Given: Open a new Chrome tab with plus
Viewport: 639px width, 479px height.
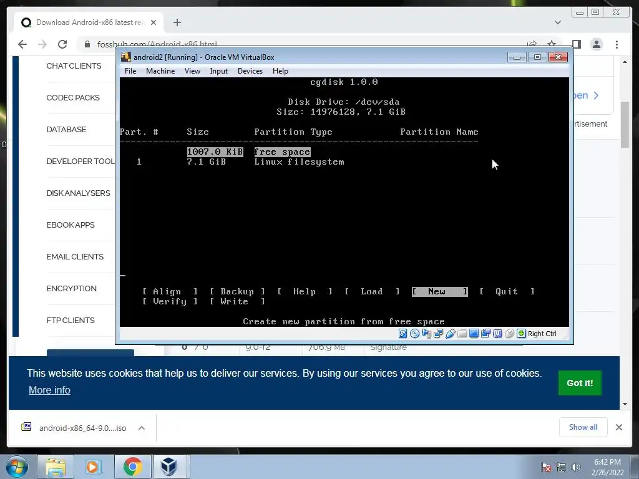Looking at the screenshot, I should tap(177, 22).
